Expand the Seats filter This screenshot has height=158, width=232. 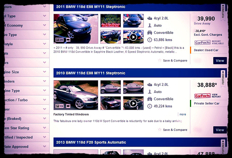pos(27,53)
